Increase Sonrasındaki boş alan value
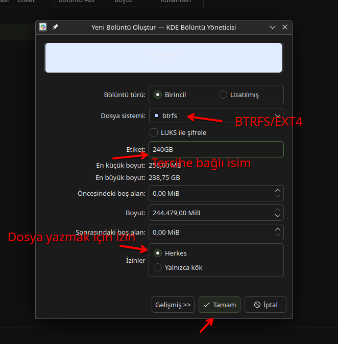 [278, 230]
